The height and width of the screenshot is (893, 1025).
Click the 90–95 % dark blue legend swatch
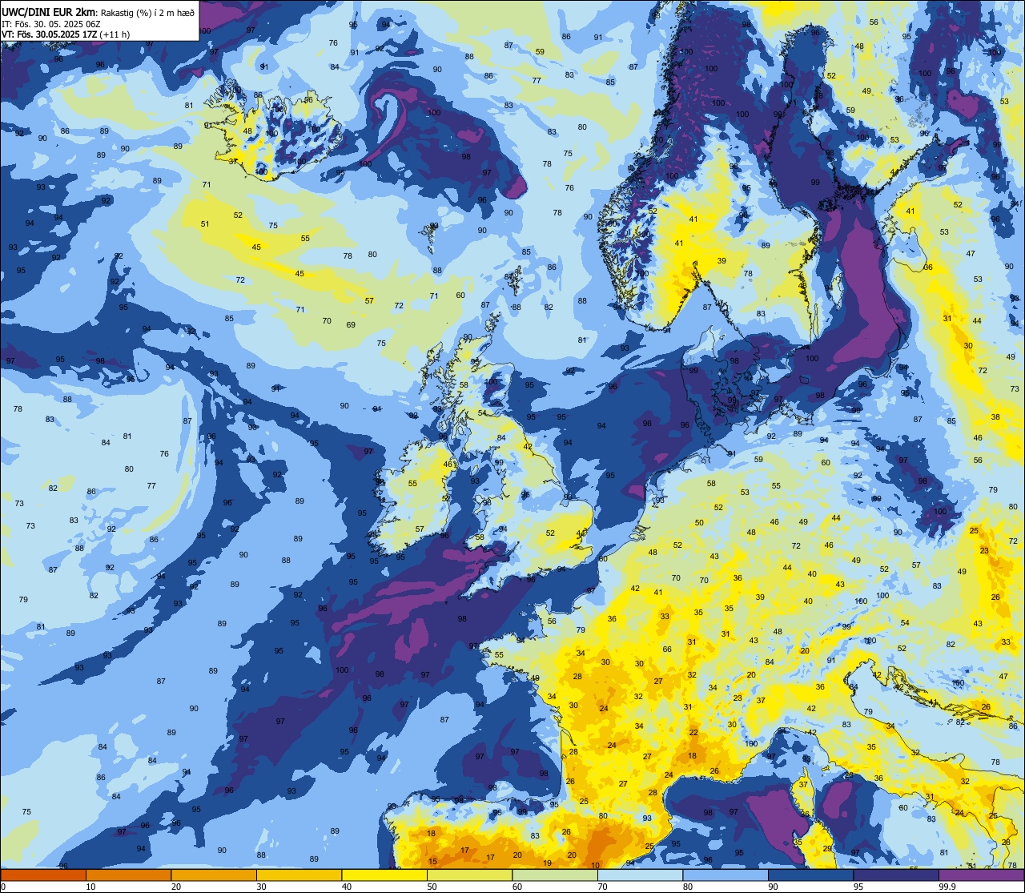[x=810, y=875]
